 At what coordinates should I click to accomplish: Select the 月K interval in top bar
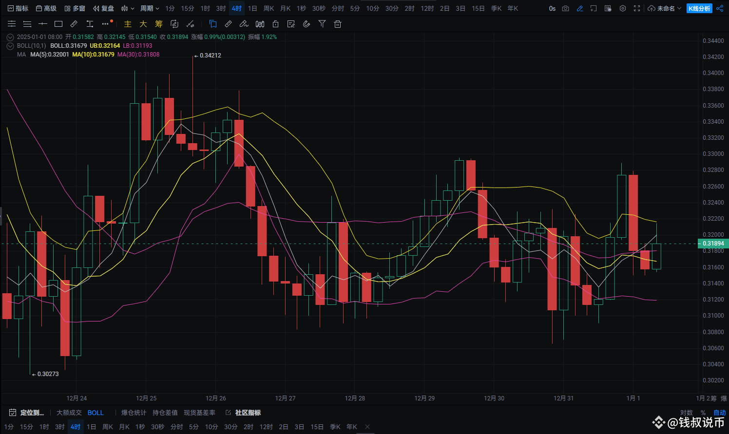point(285,8)
